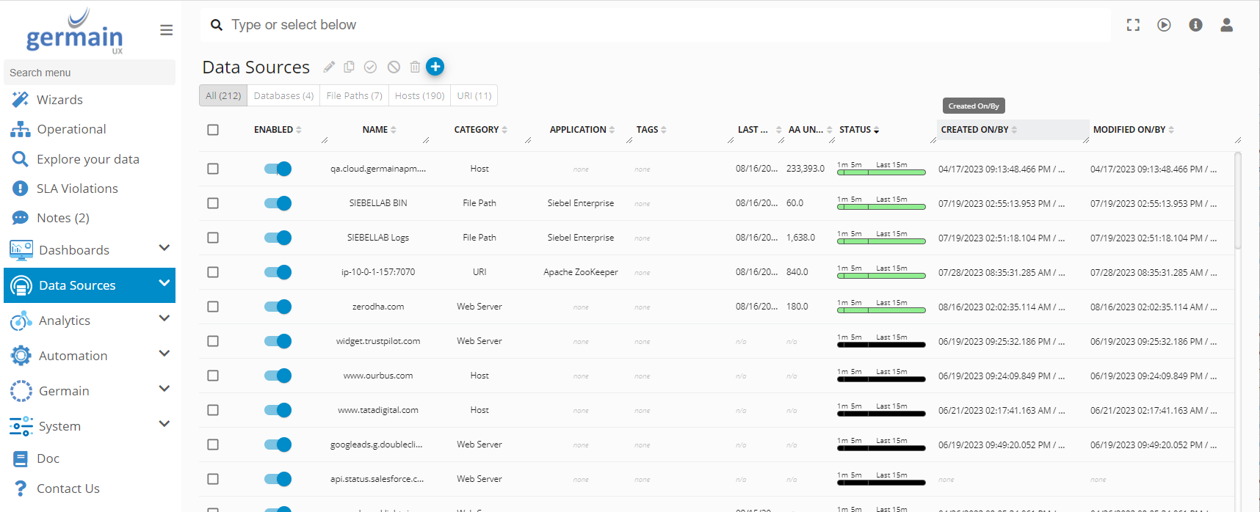Image resolution: width=1260 pixels, height=512 pixels.
Task: Switch to the Databases (4) tab
Action: click(x=283, y=95)
